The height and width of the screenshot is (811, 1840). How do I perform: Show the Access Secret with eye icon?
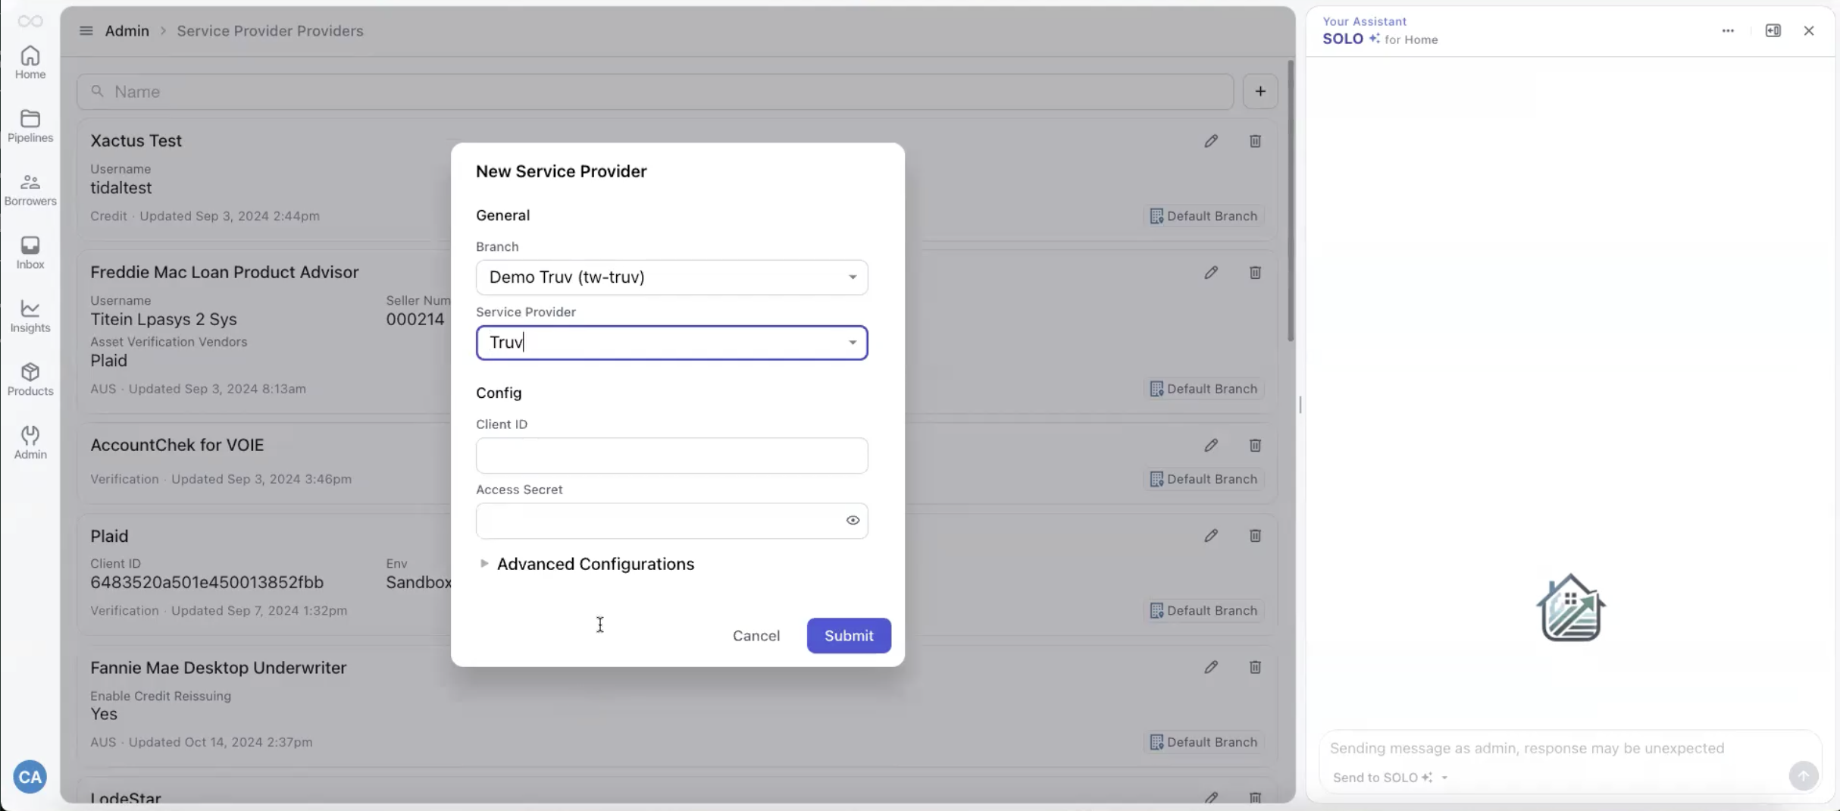tap(852, 520)
